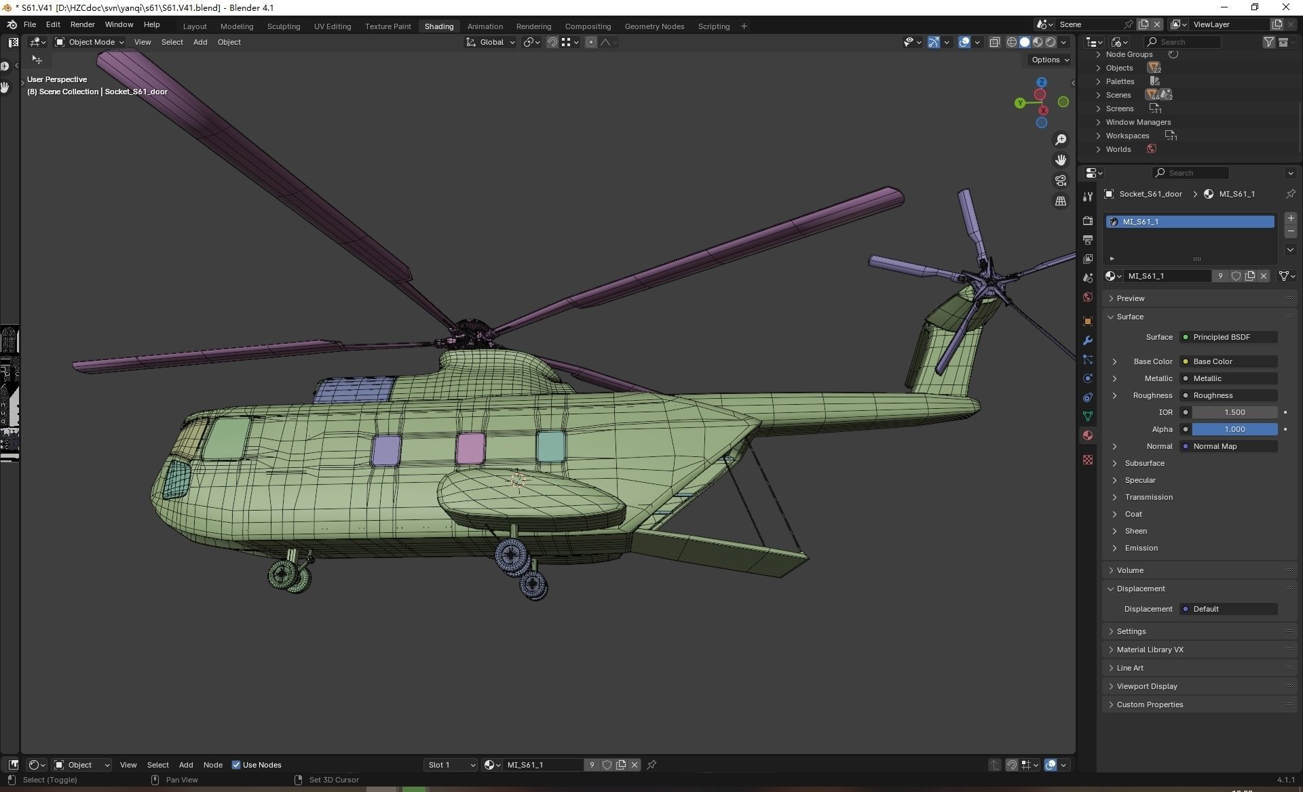Open the Render properties tab icon
Image resolution: width=1303 pixels, height=792 pixels.
tap(1088, 221)
